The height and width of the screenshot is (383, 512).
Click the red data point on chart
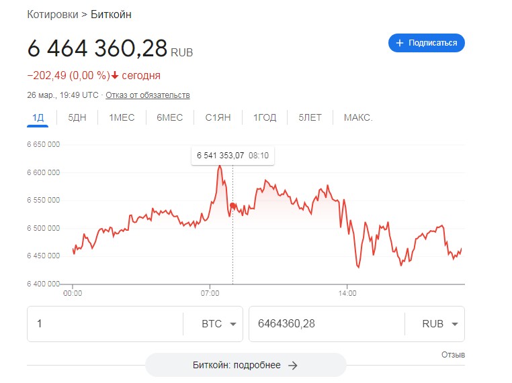point(232,205)
